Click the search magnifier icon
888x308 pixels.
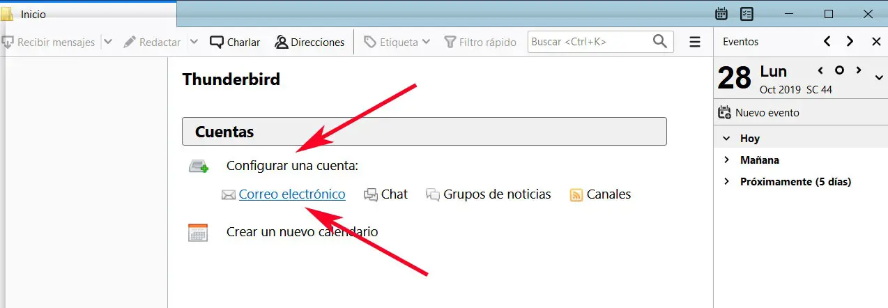(x=659, y=42)
